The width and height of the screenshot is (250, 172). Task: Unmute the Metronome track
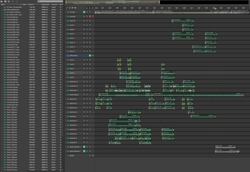click(90, 56)
